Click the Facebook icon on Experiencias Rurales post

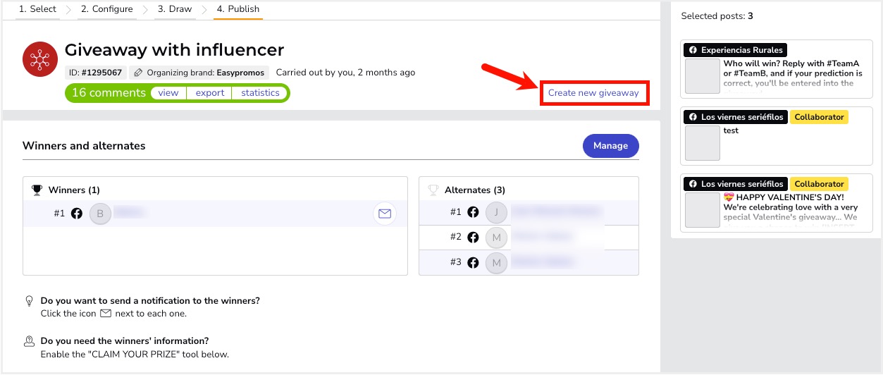tap(693, 50)
